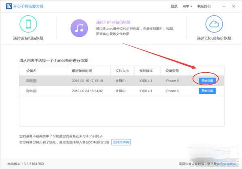Image resolution: width=242 pixels, height=169 pixels.
Task: Click the iTunes backup music note icon
Action: tap(79, 28)
